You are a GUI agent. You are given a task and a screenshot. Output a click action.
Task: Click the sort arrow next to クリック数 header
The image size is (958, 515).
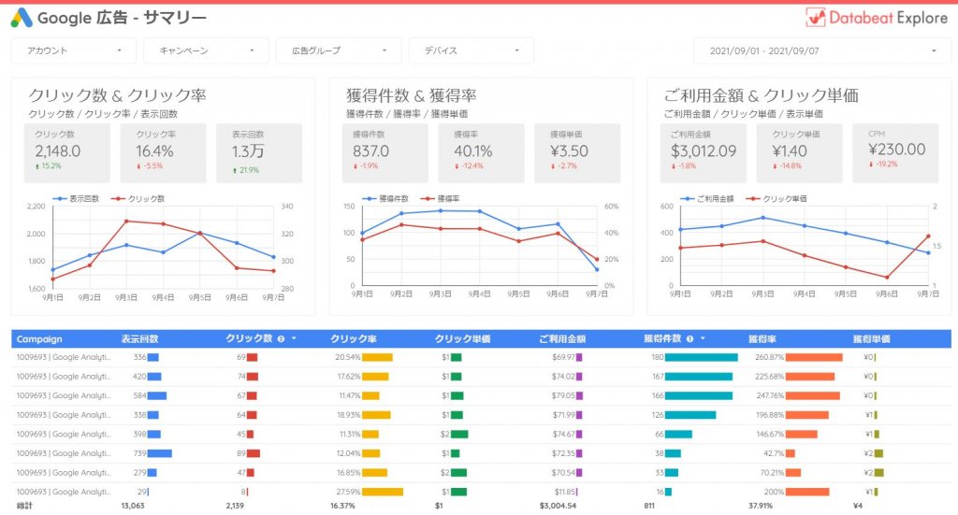click(x=294, y=338)
